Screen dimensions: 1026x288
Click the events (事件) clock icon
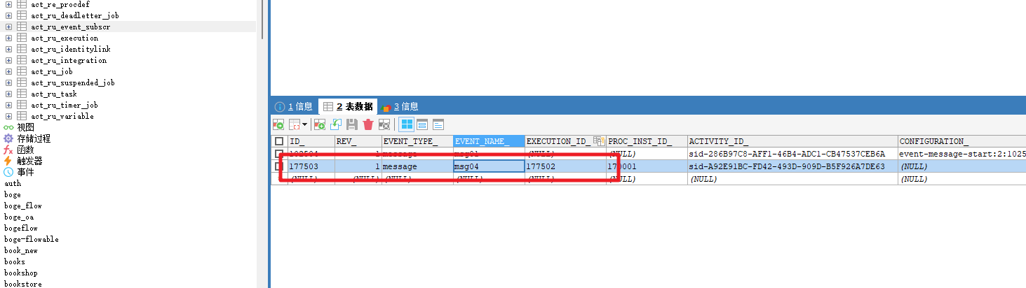(8, 172)
